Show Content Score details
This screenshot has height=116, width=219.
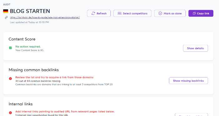coord(196,48)
